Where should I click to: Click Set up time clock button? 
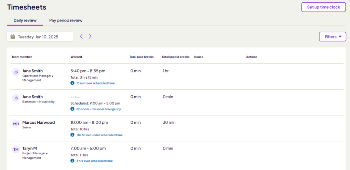click(323, 7)
